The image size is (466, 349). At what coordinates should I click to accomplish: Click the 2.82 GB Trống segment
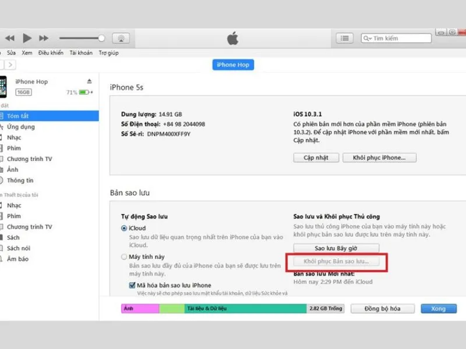point(326,309)
